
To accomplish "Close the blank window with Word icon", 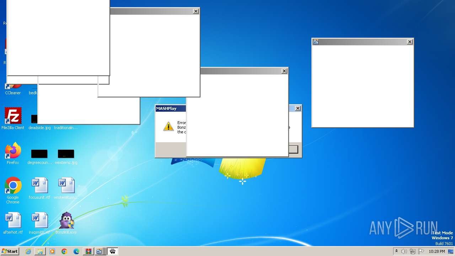I will pos(410,42).
